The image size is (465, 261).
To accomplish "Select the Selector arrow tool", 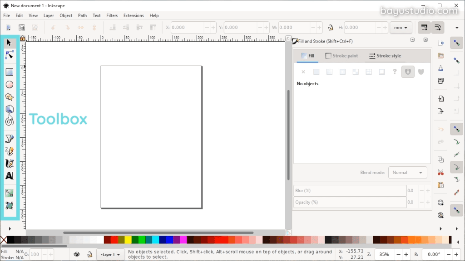I will (9, 43).
